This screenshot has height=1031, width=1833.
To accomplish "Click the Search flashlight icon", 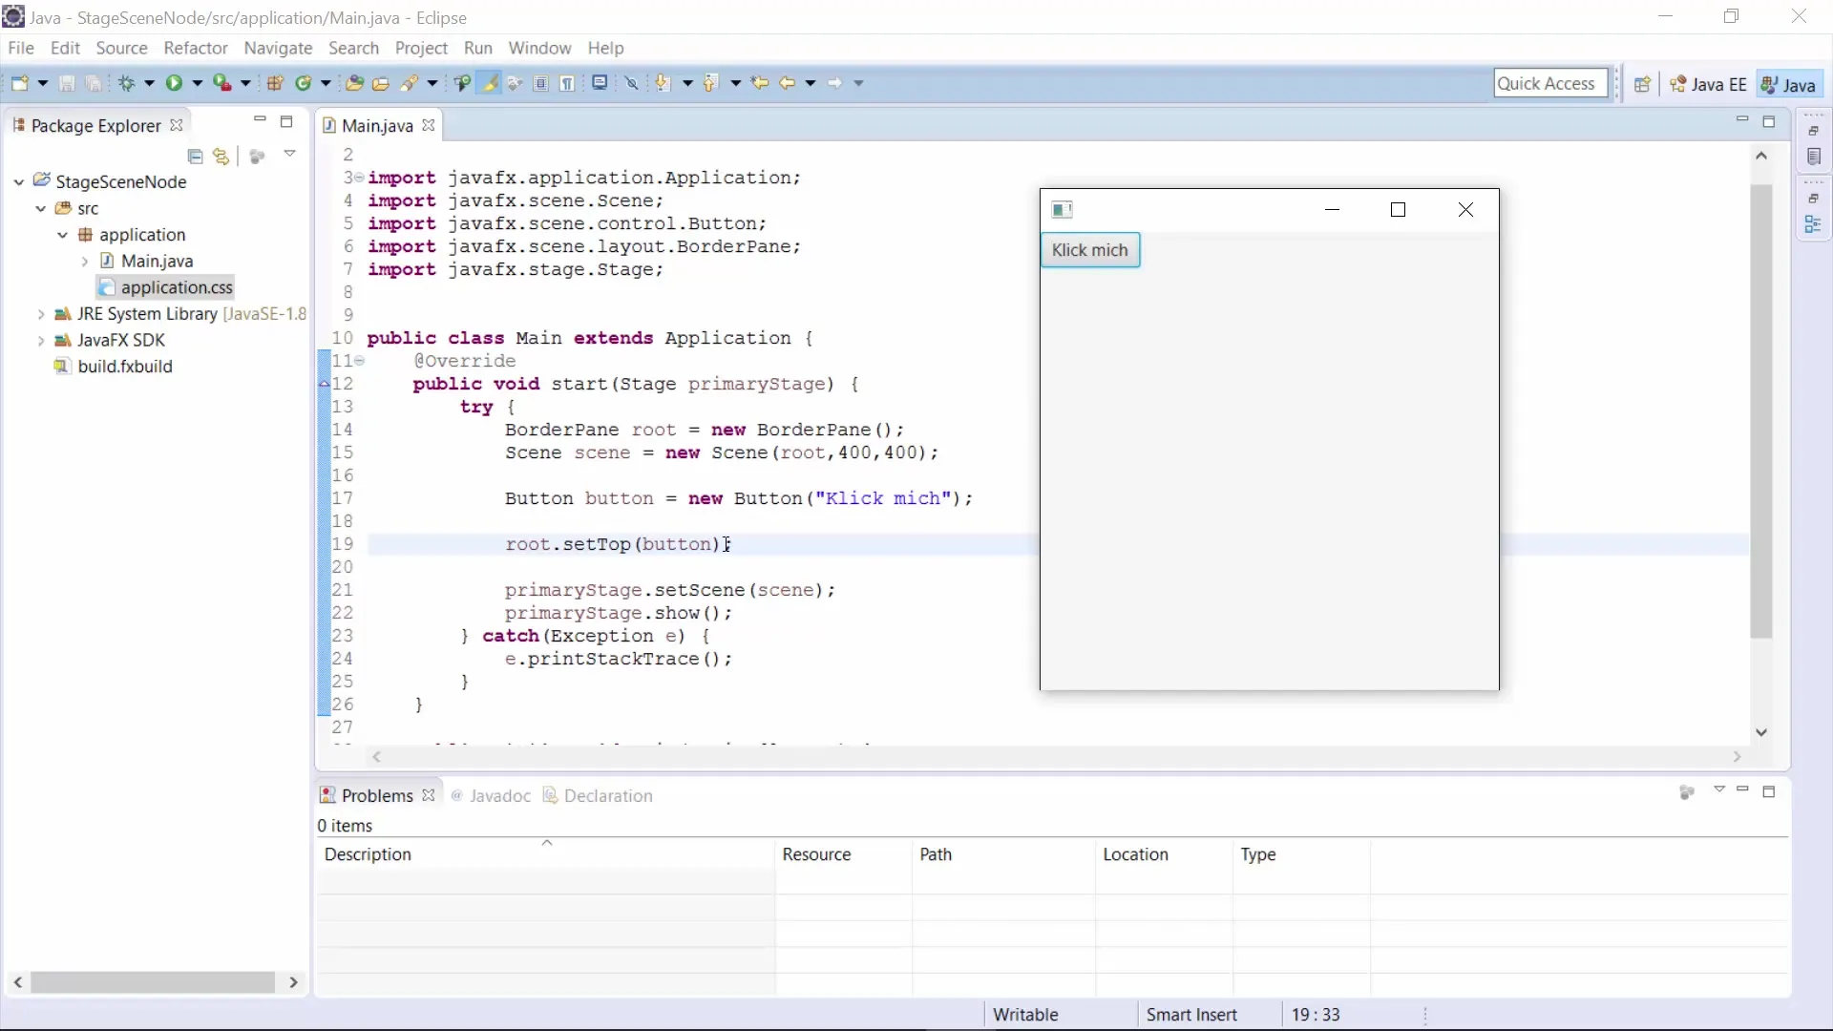I will pyautogui.click(x=410, y=83).
